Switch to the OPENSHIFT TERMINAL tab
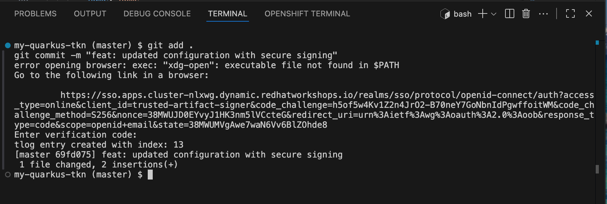Viewport: 607px width, 204px height. coord(307,14)
